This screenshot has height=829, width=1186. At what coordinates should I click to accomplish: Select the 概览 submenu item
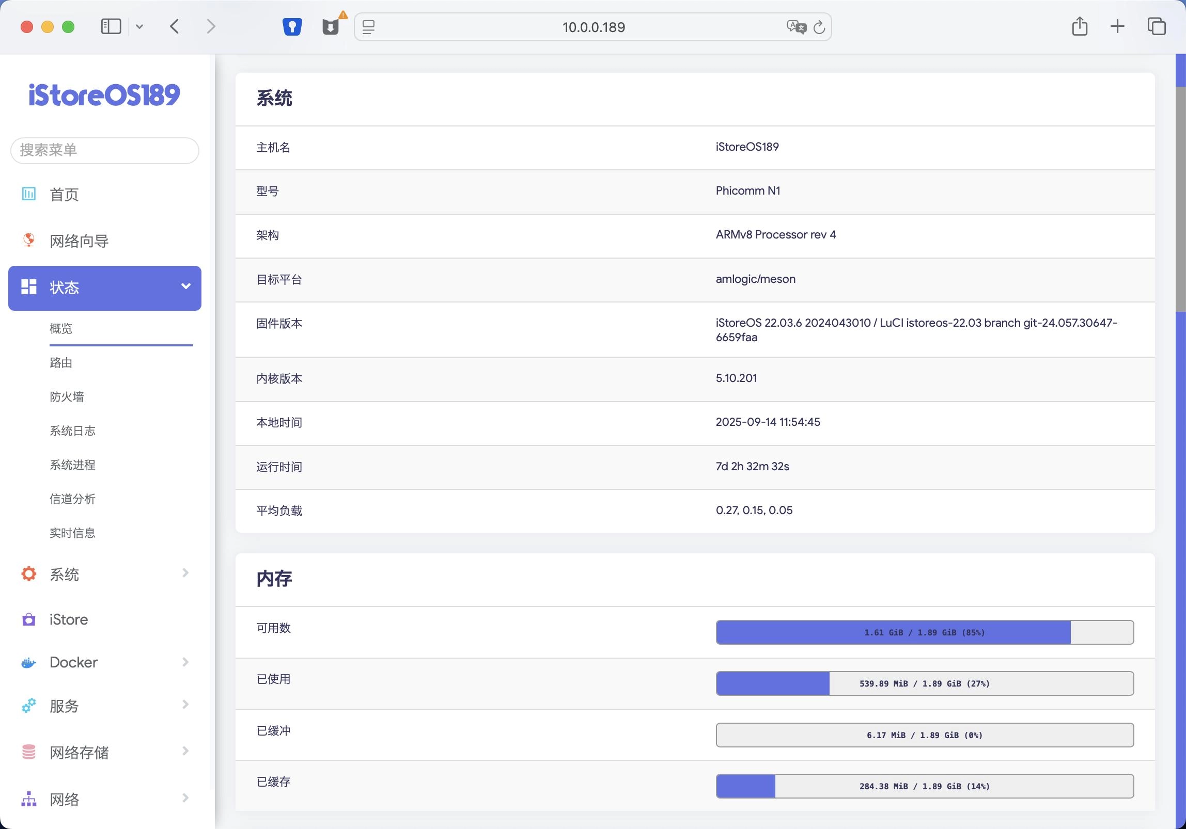click(61, 329)
